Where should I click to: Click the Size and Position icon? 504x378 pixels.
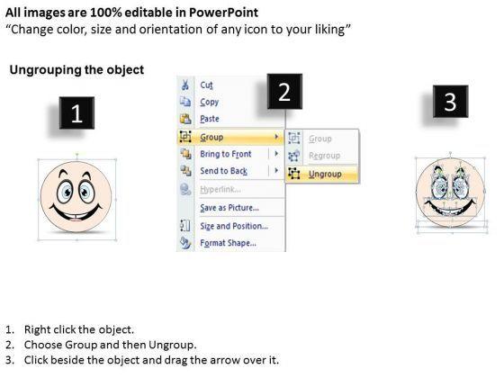185,225
